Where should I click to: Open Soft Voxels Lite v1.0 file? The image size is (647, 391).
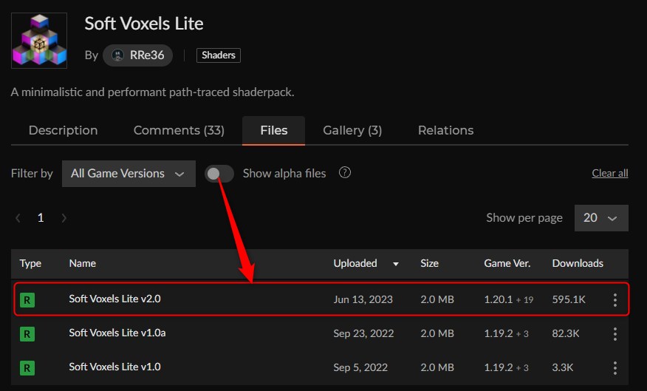114,367
